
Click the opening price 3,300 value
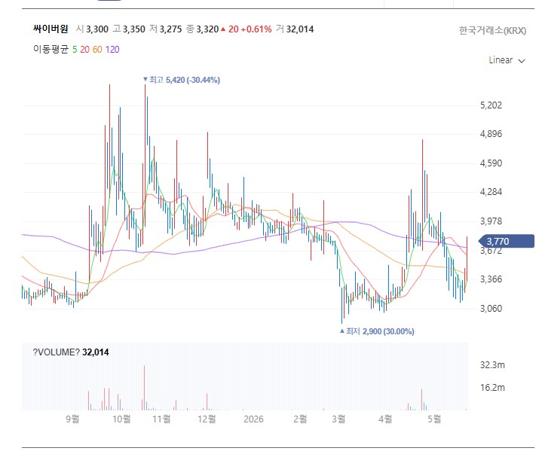coord(97,29)
